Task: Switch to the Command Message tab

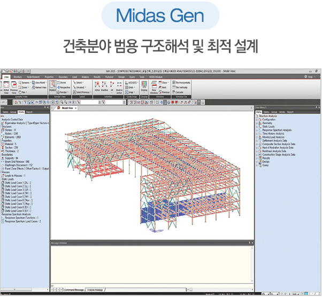Action: [74, 290]
